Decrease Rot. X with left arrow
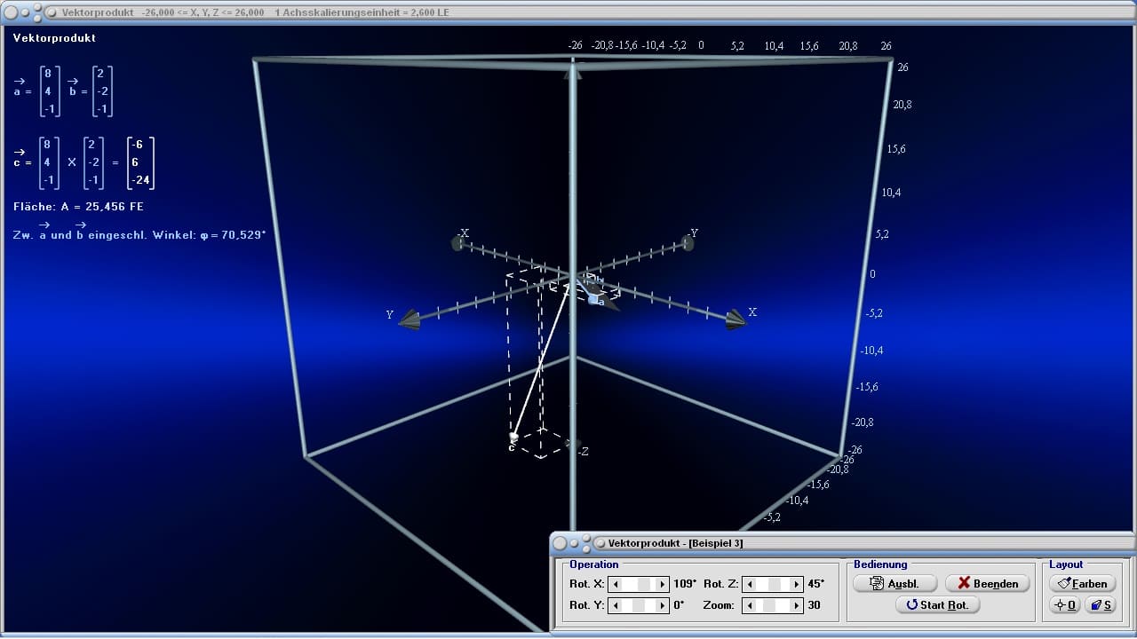Viewport: 1137px width, 639px height. click(x=616, y=584)
